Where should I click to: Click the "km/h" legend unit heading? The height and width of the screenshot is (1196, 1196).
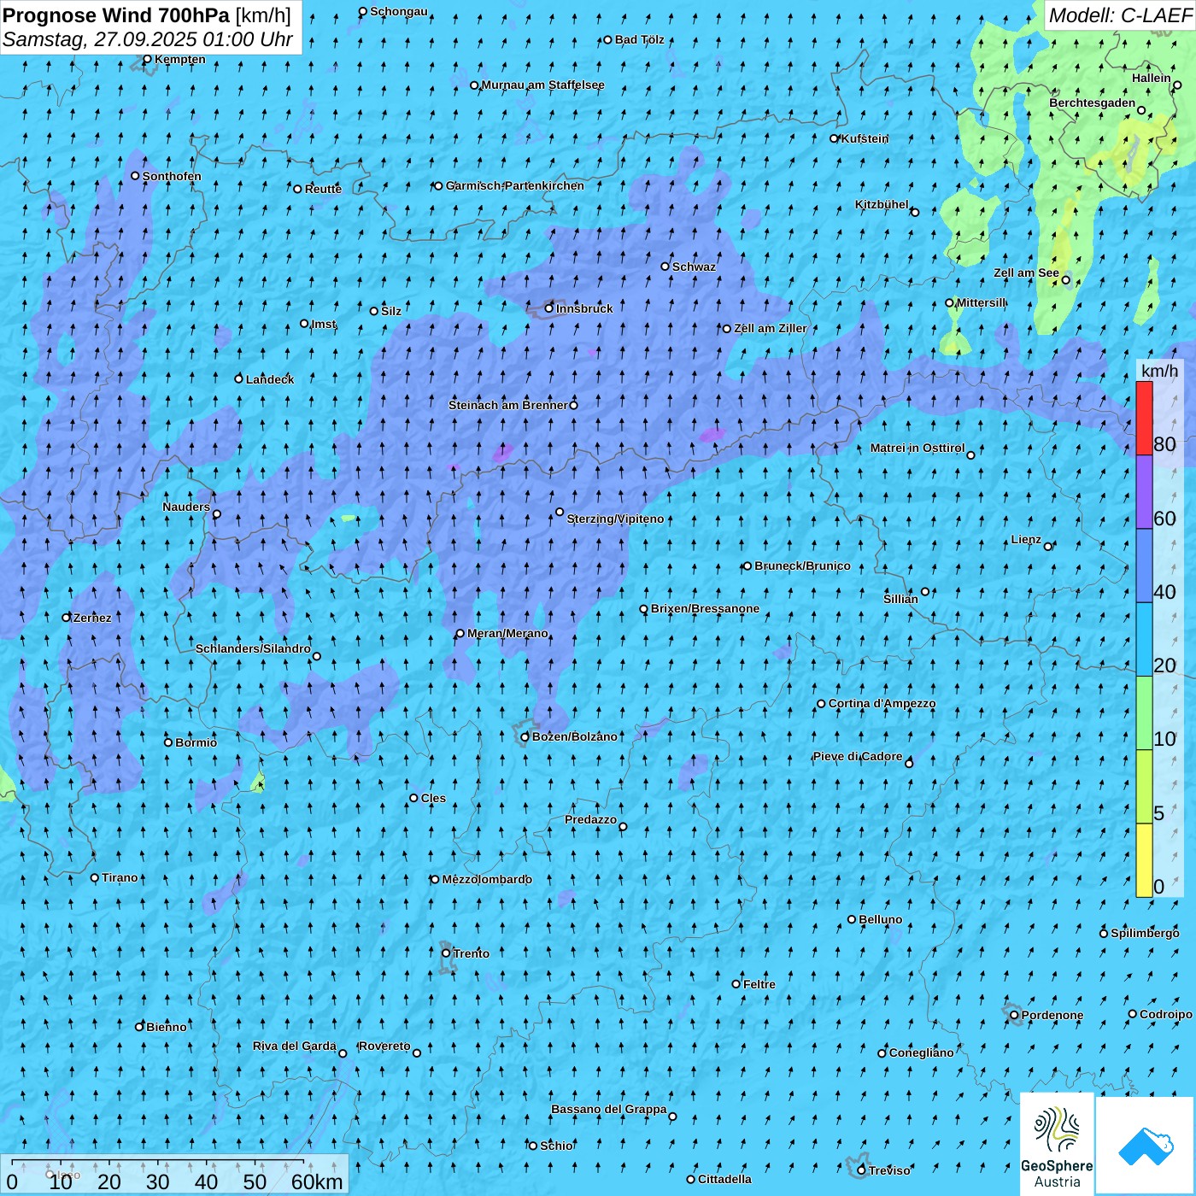click(x=1160, y=370)
